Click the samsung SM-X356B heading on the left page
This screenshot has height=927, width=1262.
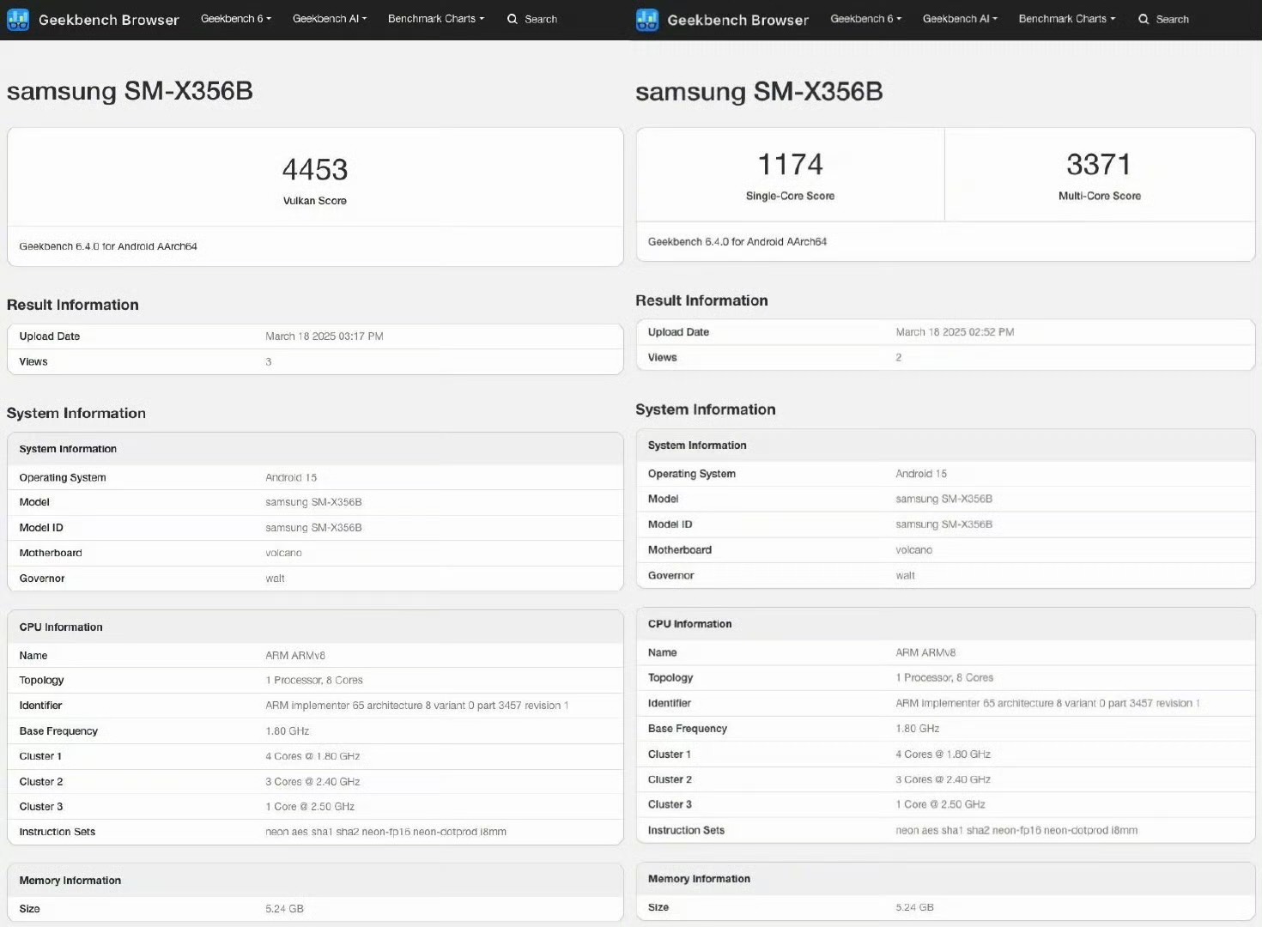130,91
